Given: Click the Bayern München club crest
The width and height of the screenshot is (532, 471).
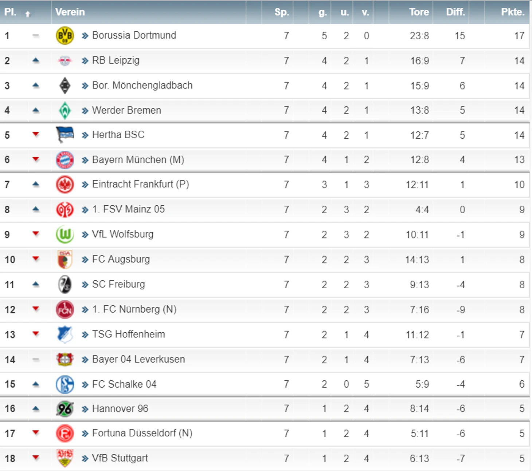Looking at the screenshot, I should click(x=65, y=160).
